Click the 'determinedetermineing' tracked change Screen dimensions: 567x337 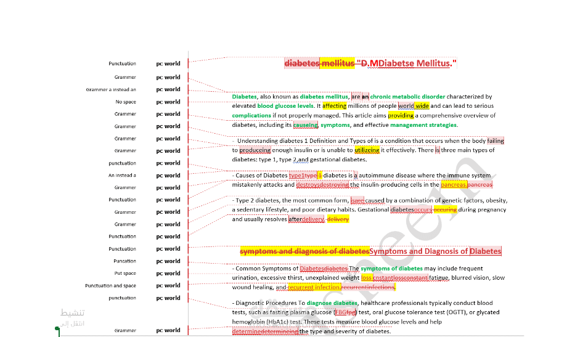(266, 331)
